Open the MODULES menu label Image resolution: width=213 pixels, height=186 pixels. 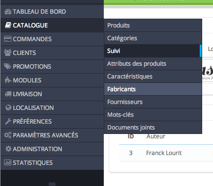[27, 80]
